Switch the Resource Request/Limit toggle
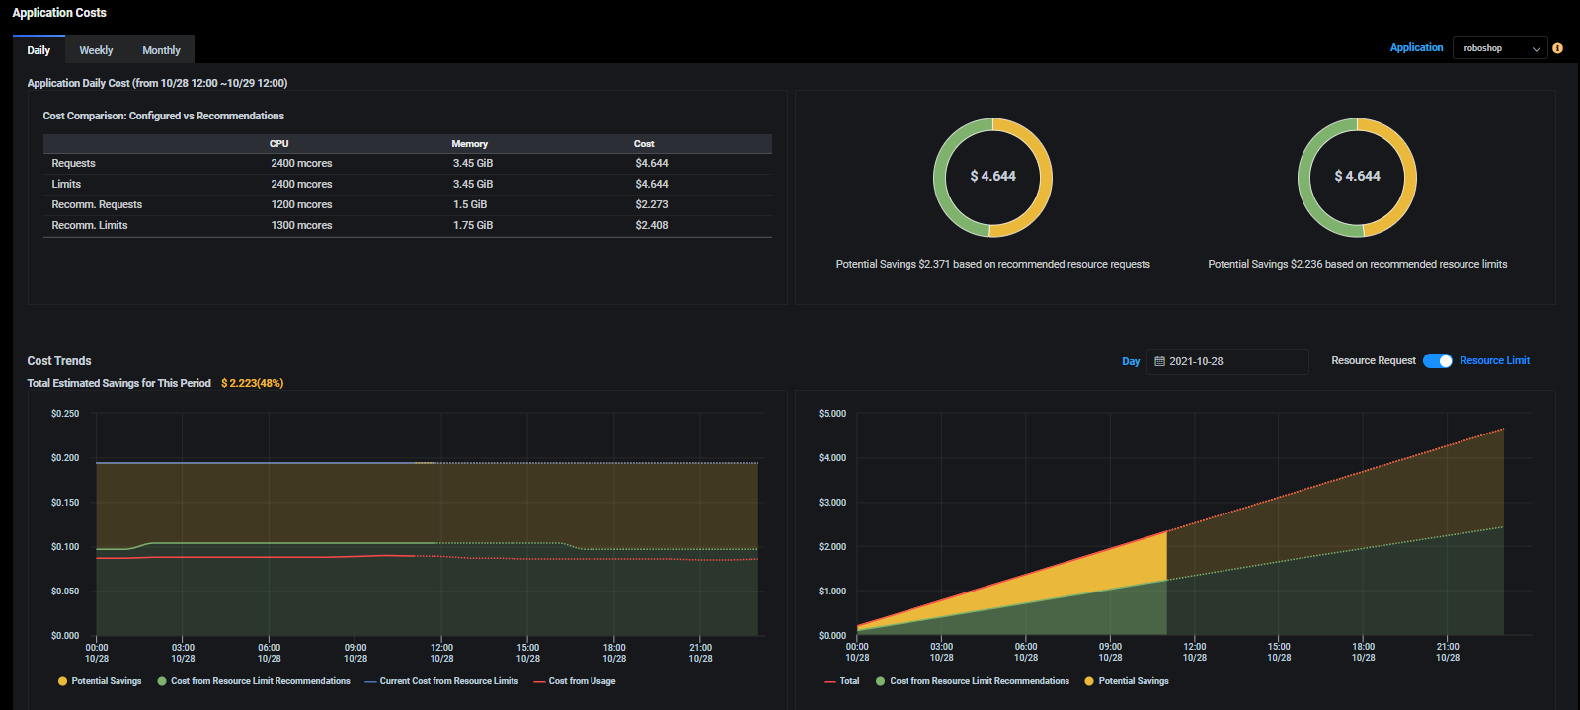1580x710 pixels. point(1437,361)
